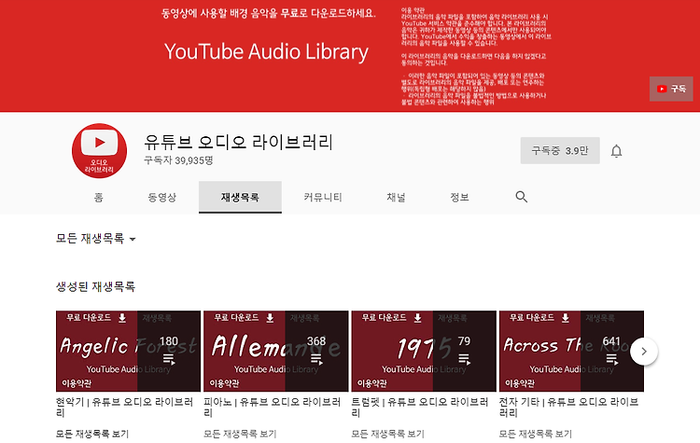Click the red 구독 banner button
Screen dimensions: 700x443
coord(671,89)
